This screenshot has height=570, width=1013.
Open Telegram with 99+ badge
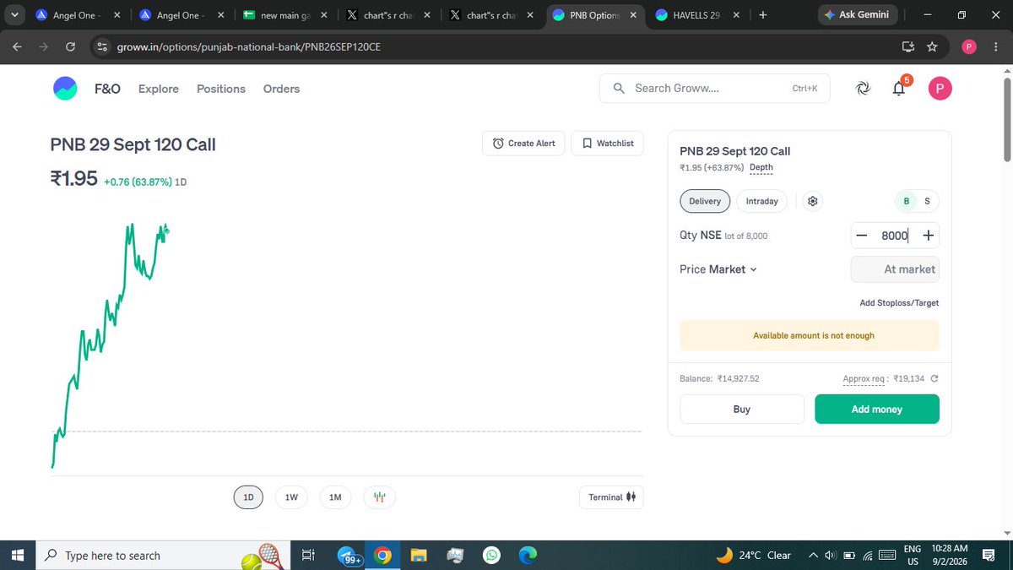[x=349, y=556]
